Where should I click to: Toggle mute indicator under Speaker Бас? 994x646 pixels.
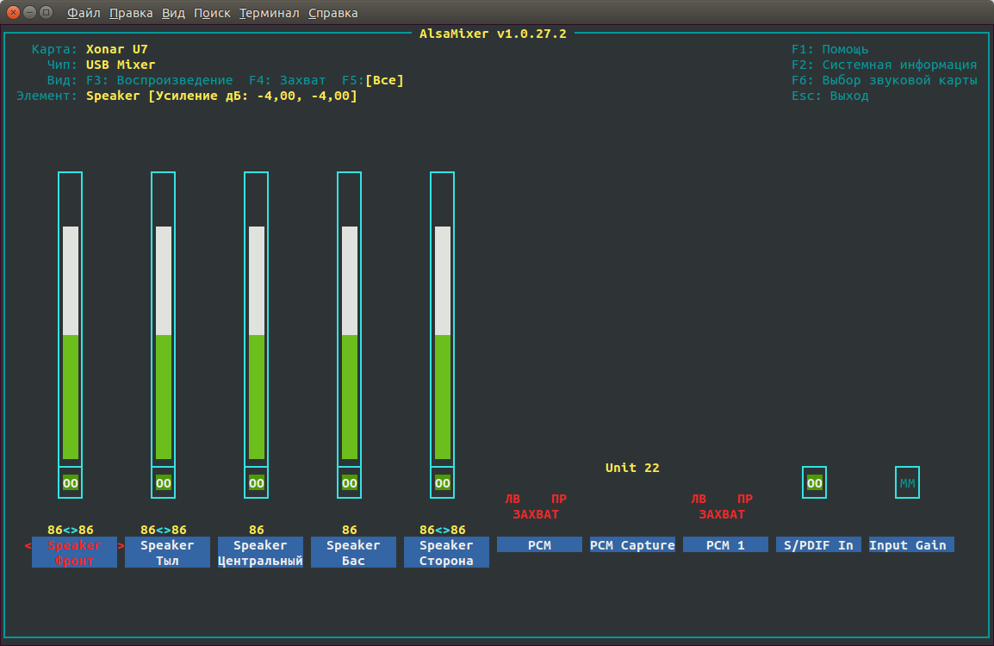pyautogui.click(x=350, y=483)
